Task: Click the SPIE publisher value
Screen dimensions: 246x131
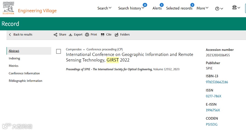Action: pos(209,68)
